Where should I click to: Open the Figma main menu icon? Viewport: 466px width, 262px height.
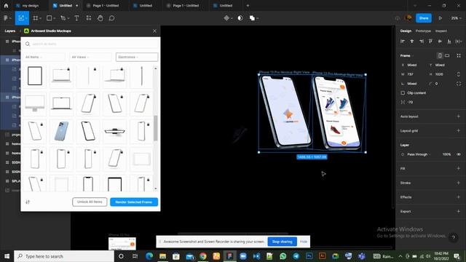[x=6, y=18]
